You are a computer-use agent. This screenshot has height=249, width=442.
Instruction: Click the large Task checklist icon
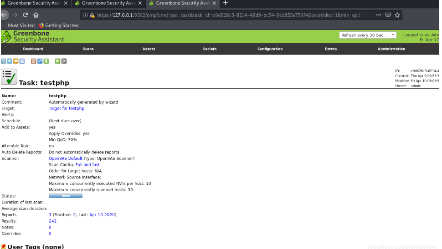[9, 77]
